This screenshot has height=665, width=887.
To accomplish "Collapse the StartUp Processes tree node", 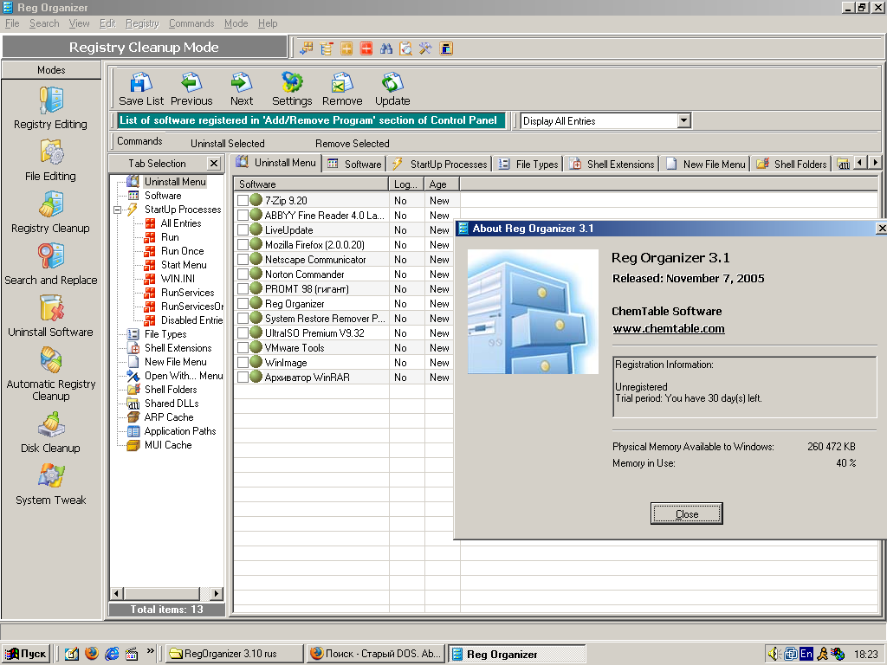I will coord(118,210).
